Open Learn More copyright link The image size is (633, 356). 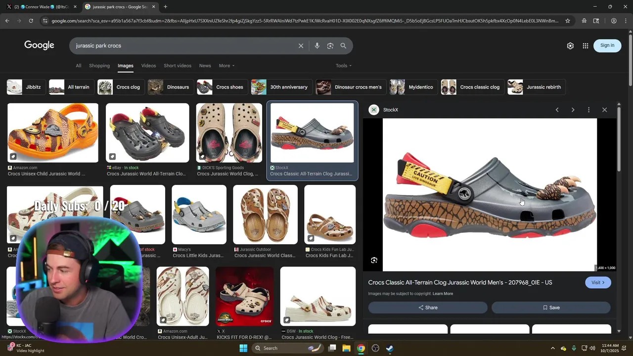pos(443,294)
